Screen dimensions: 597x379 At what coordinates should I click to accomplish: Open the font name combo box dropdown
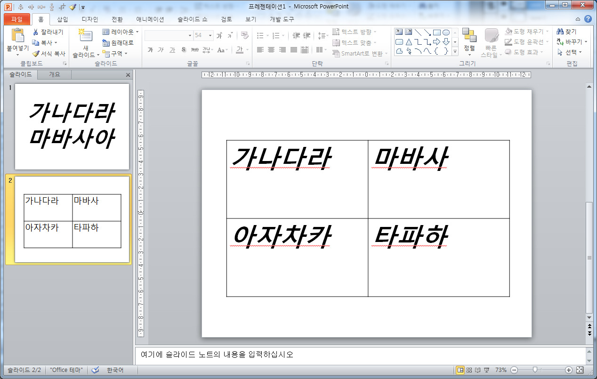[190, 35]
